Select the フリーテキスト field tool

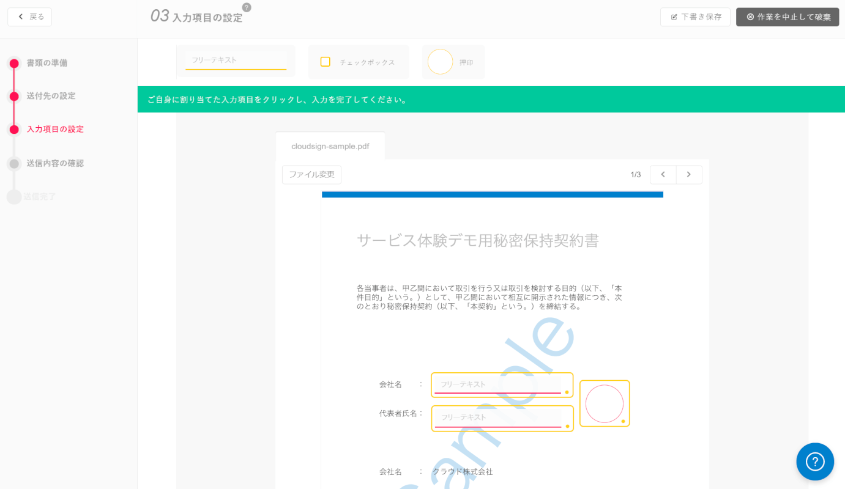(236, 61)
